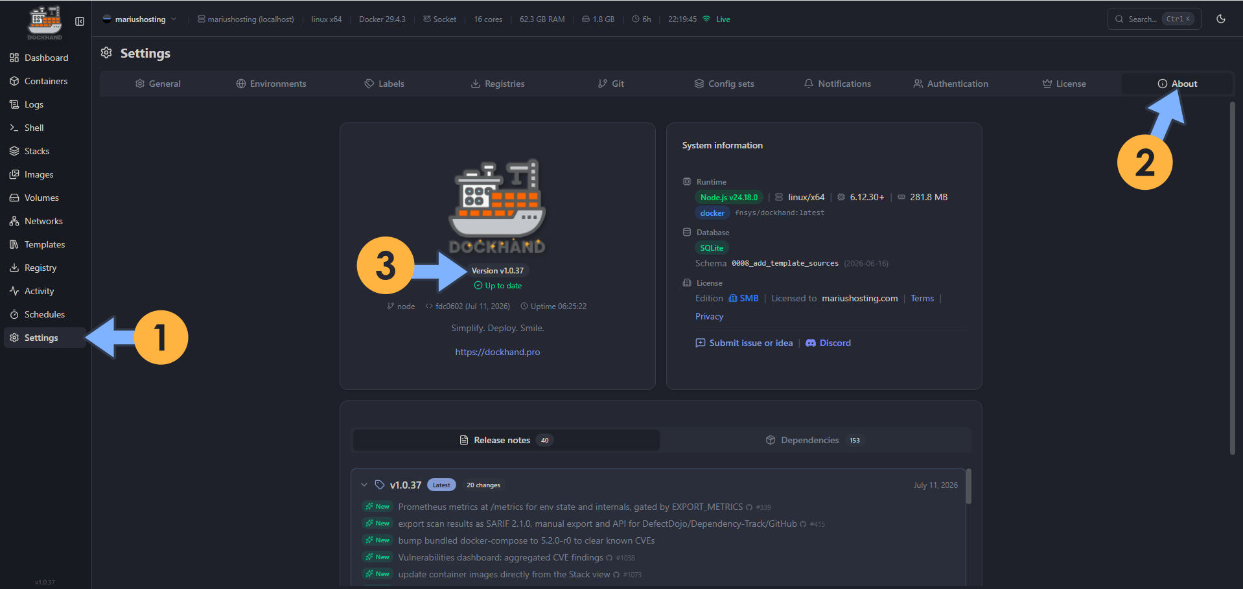Click the Schedules timer icon
The width and height of the screenshot is (1243, 589).
tap(14, 314)
